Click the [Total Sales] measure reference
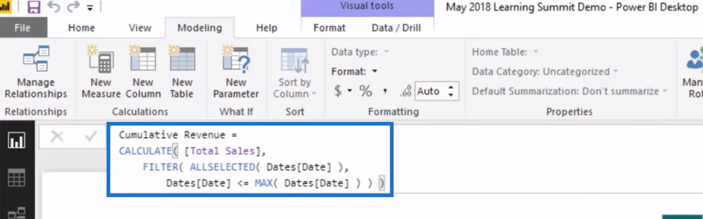Viewport: 703px width, 219px height. [222, 151]
